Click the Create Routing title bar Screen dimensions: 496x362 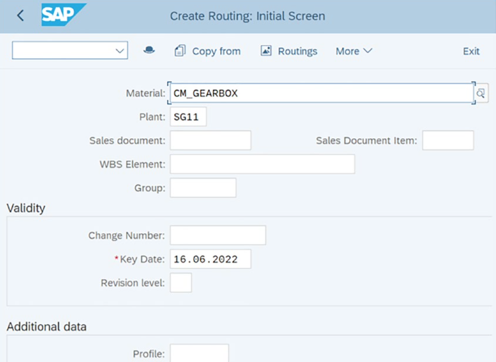click(248, 16)
